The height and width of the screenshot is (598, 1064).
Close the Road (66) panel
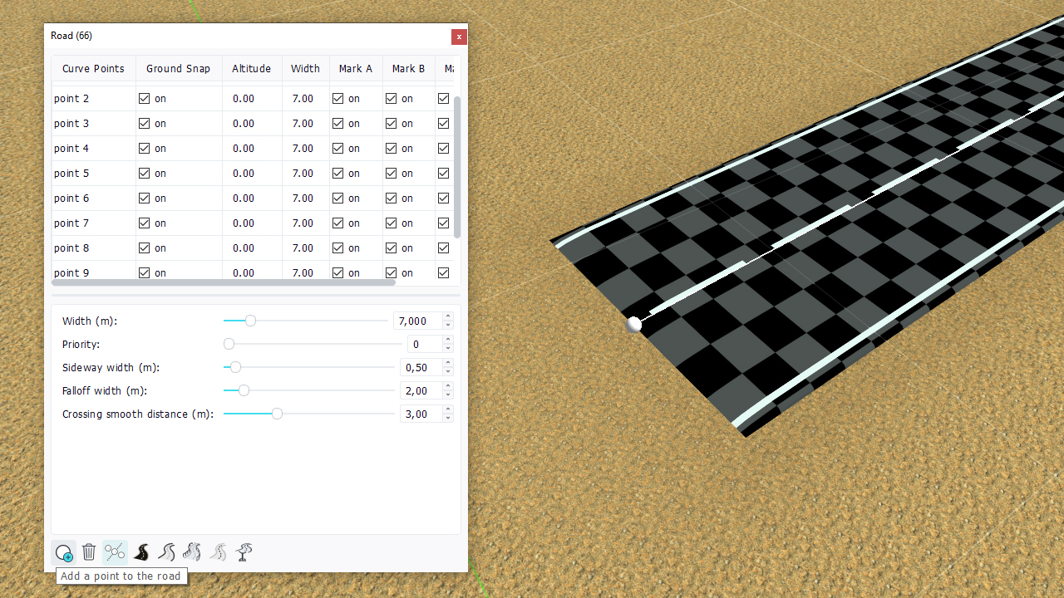[458, 37]
